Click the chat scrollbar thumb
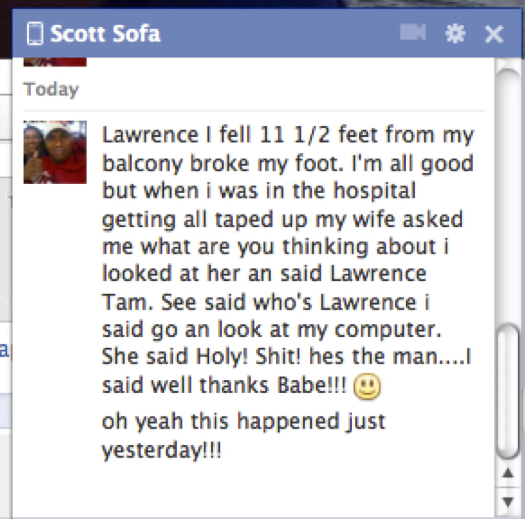The height and width of the screenshot is (519, 525). pos(509,391)
